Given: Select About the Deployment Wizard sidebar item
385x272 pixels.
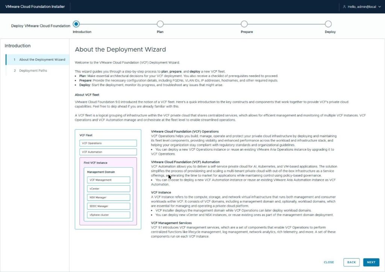Looking at the screenshot, I should 38,60.
